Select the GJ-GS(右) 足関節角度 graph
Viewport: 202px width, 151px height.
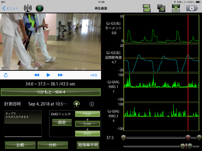pos(162,58)
